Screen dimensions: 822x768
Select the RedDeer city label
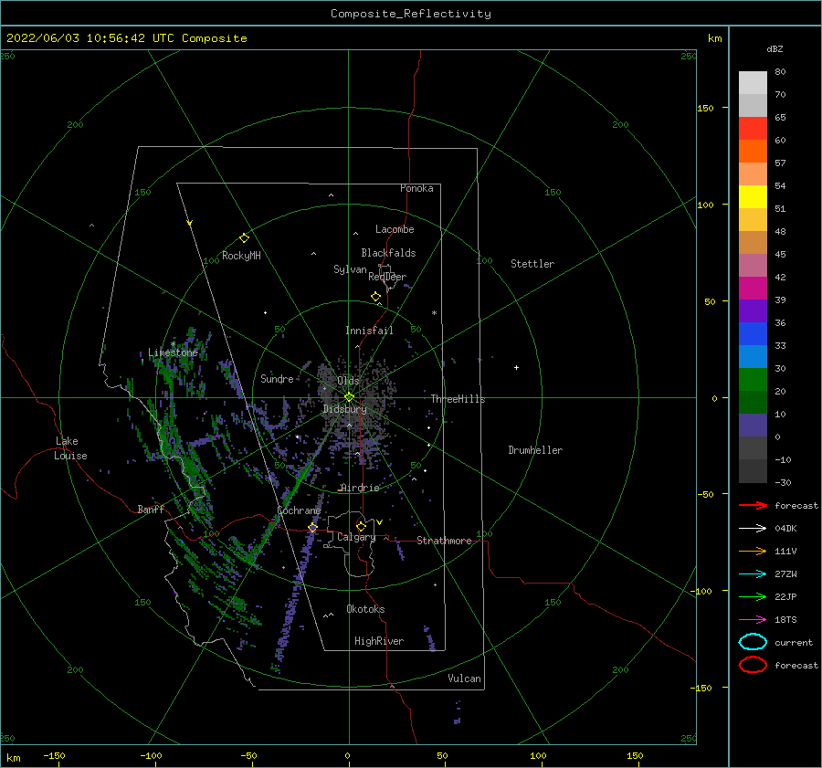coord(387,277)
